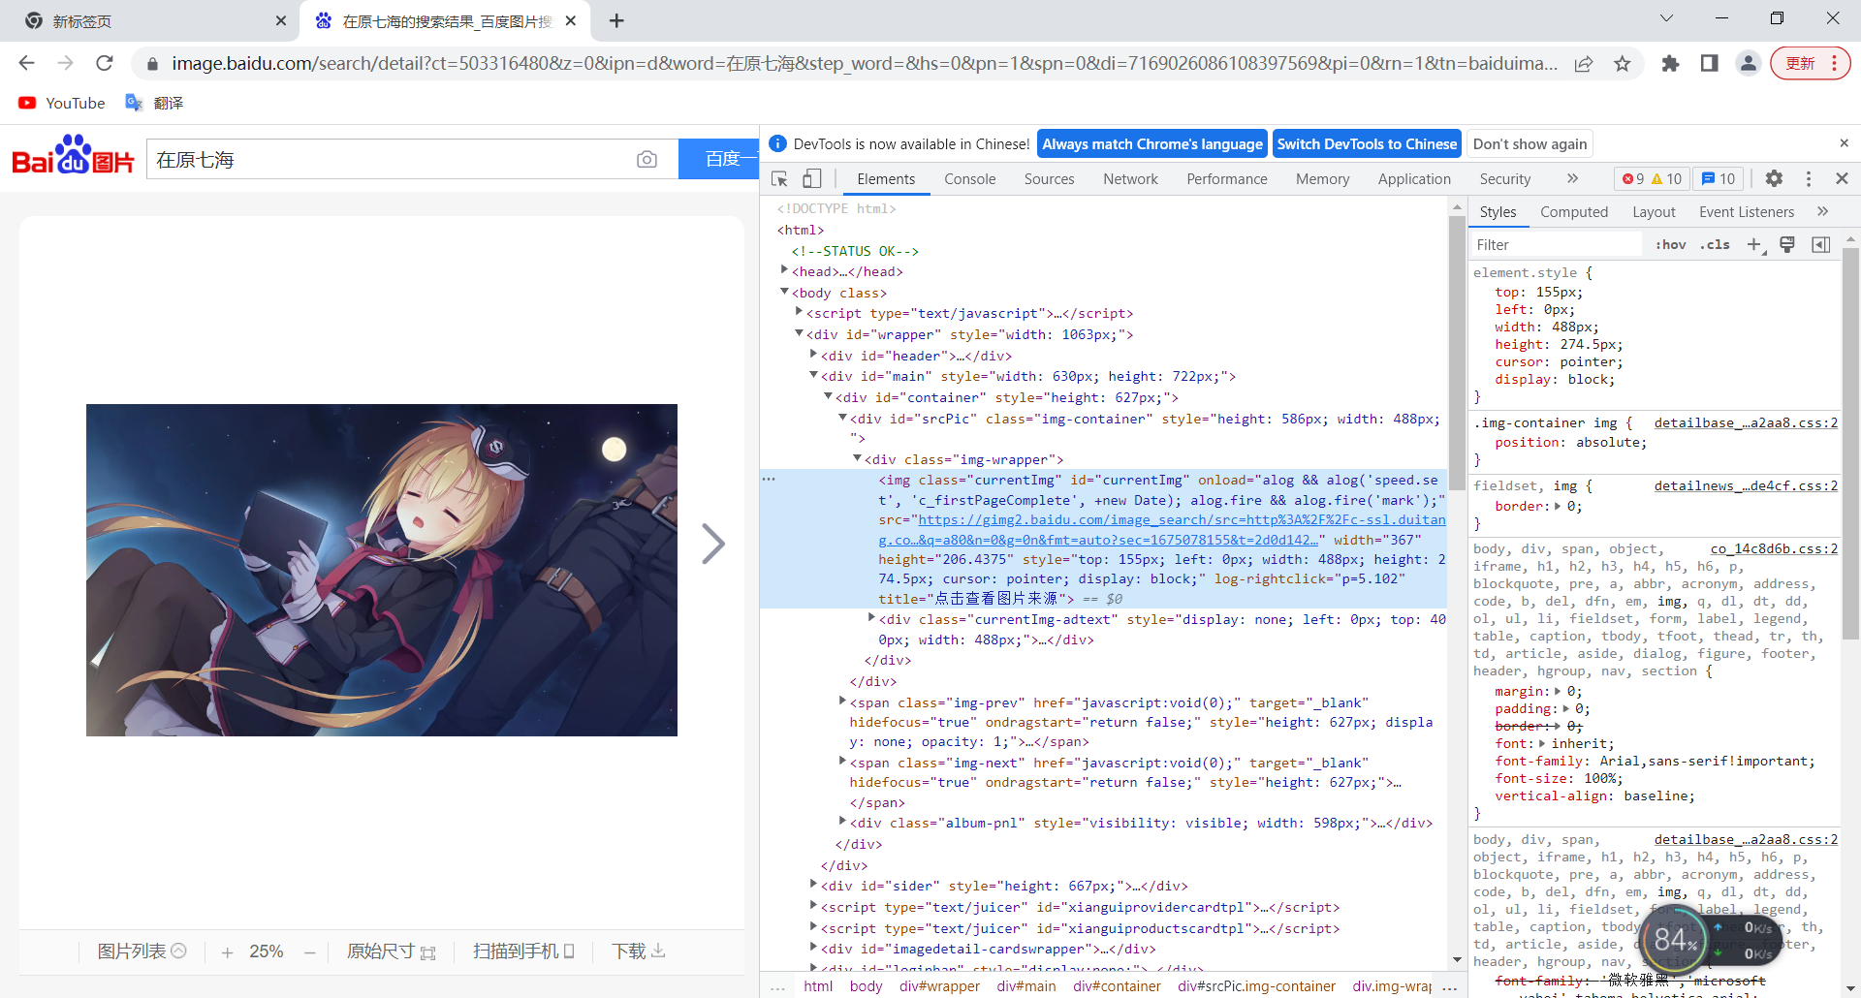The width and height of the screenshot is (1861, 998).
Task: Open the 翻译 bookmark
Action: tap(155, 103)
